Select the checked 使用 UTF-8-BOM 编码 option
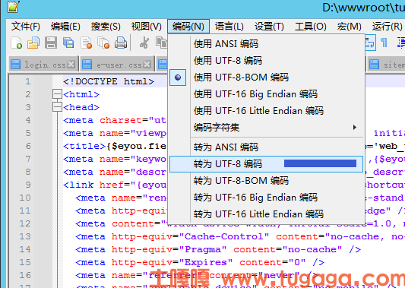405x288 pixels. click(266, 78)
